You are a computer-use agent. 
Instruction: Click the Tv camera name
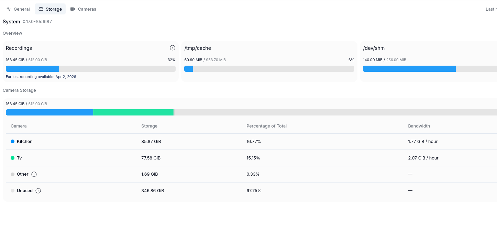click(x=19, y=158)
